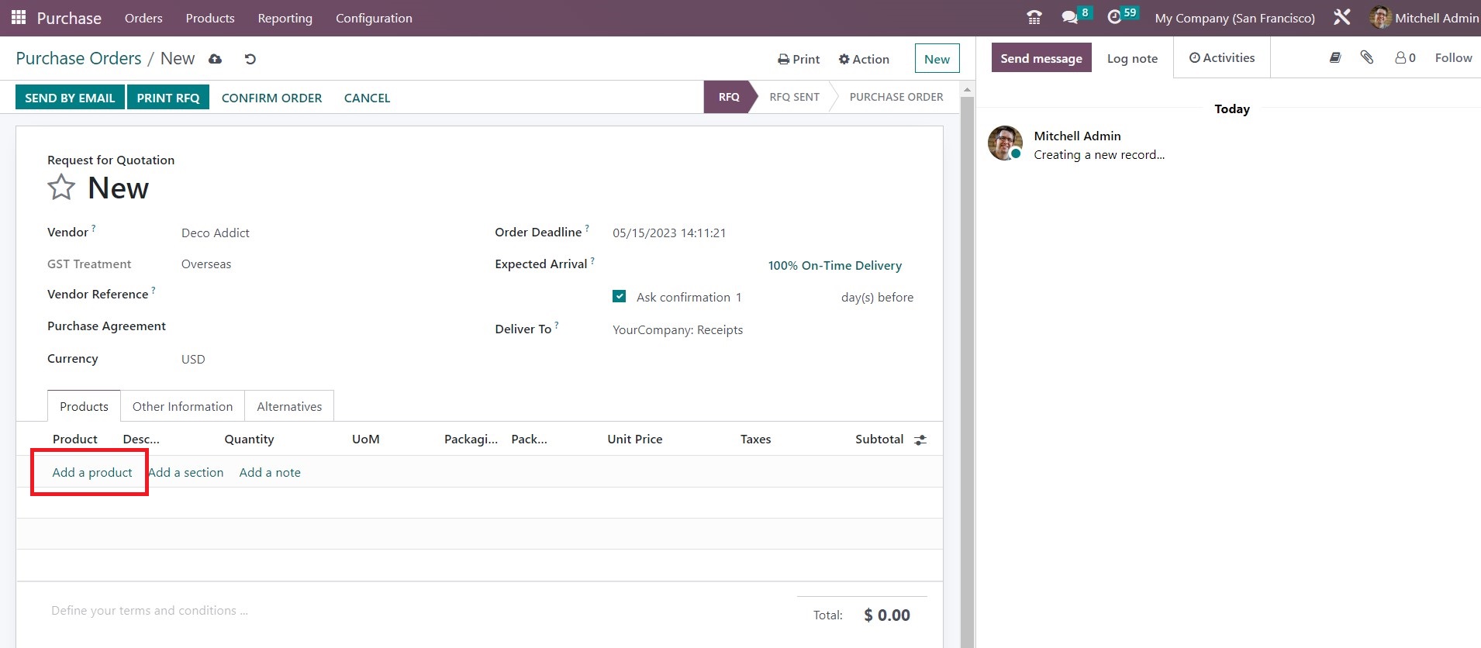The height and width of the screenshot is (648, 1481).
Task: Click the Product column header
Action: pyautogui.click(x=75, y=439)
